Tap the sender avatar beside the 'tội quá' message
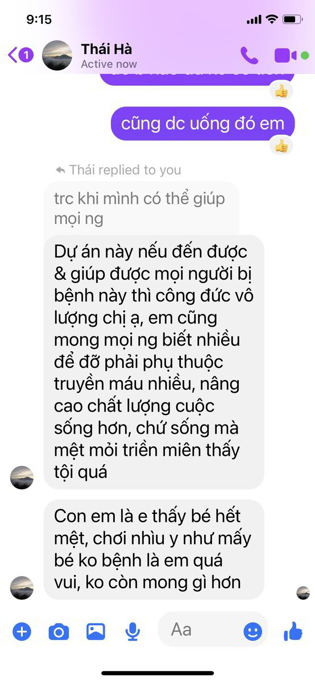315x682 pixels. (x=22, y=477)
